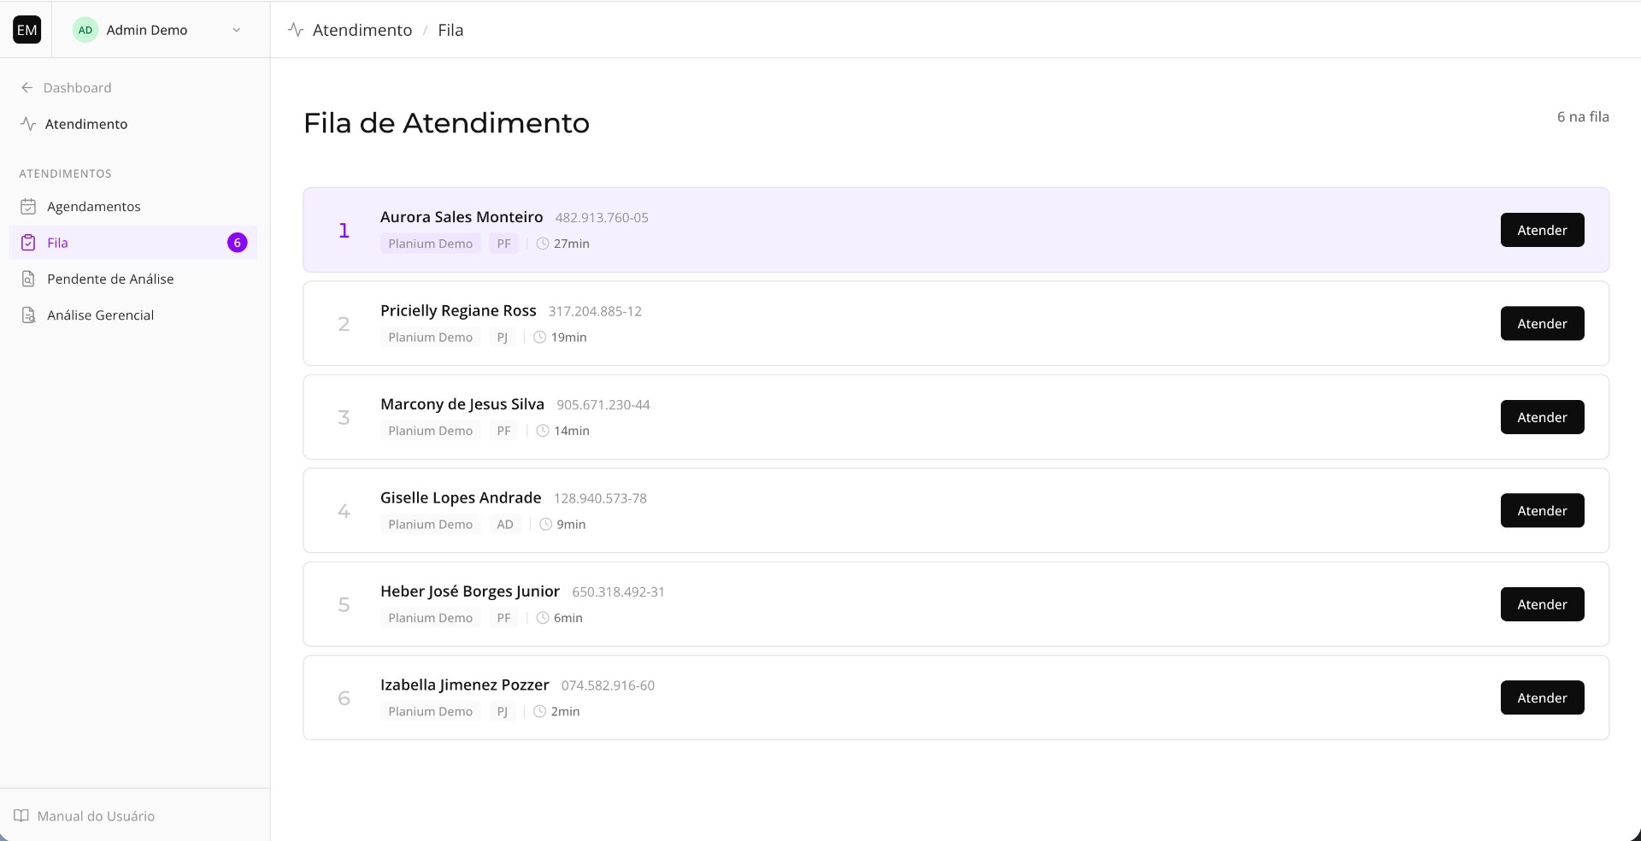Click Heber José Borges Junior name

tap(470, 591)
